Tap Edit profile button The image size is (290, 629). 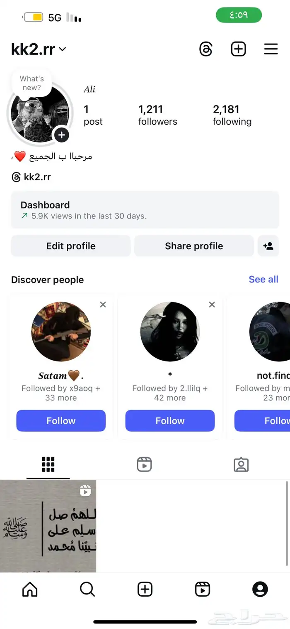pyautogui.click(x=71, y=246)
